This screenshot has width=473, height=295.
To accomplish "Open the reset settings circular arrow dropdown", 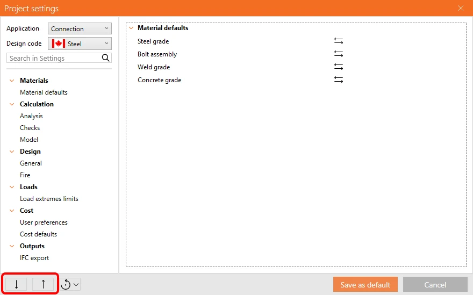I will (x=70, y=284).
